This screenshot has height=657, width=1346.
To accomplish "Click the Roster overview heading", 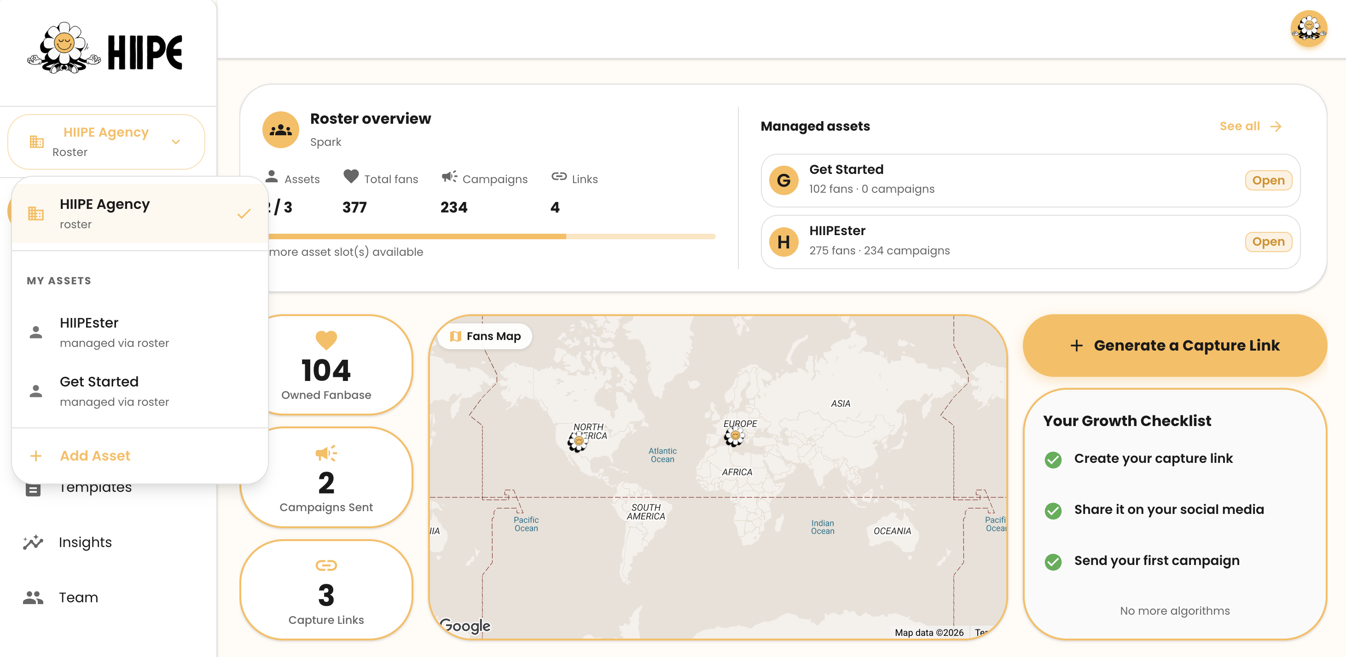I will coord(371,119).
